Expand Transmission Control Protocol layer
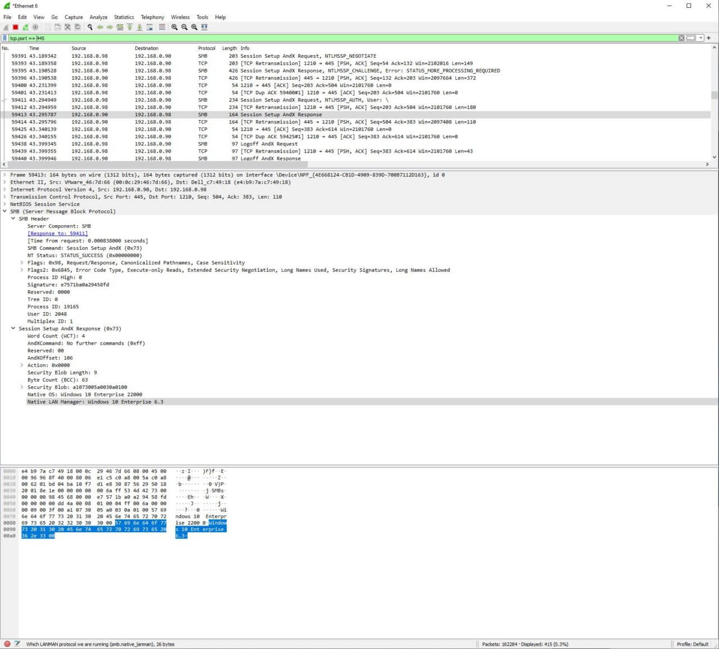 coord(5,196)
